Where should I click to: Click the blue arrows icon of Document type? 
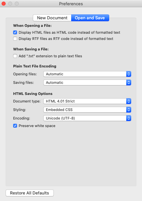click(129, 101)
